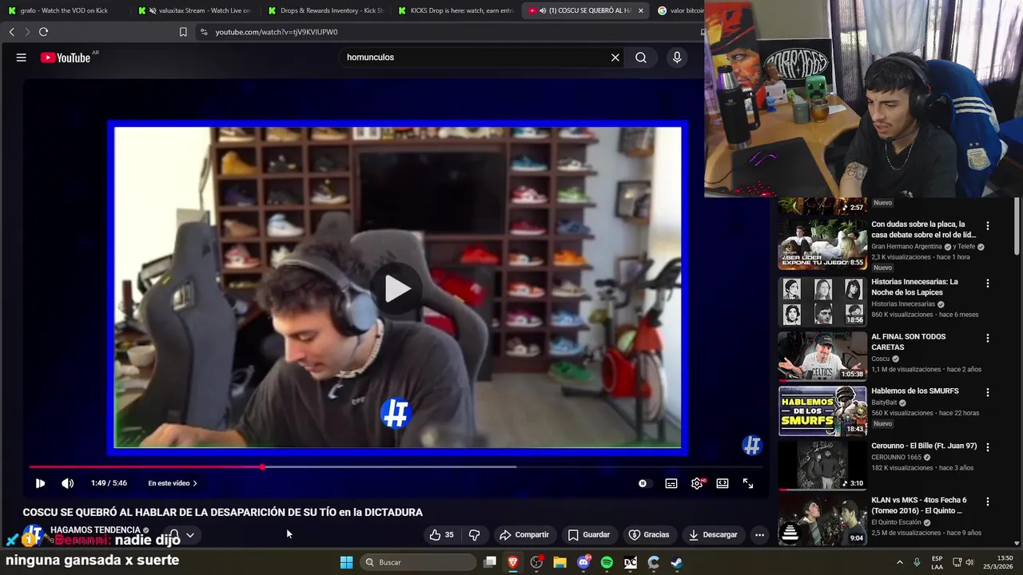Open the YouTube guide hamburger menu
1023x575 pixels.
pos(22,57)
